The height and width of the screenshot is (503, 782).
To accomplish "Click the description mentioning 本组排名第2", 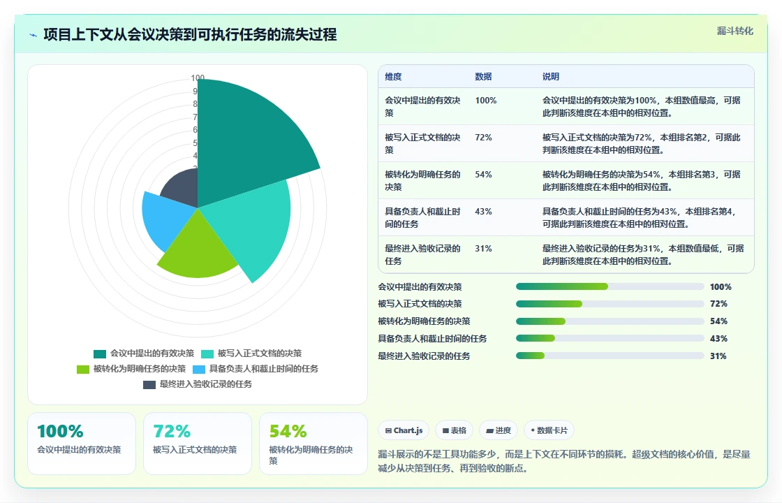I will (642, 143).
